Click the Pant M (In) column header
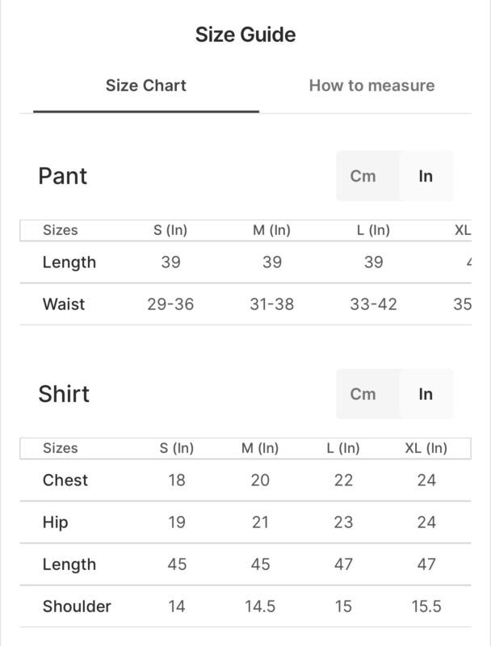This screenshot has height=646, width=491. click(x=271, y=230)
